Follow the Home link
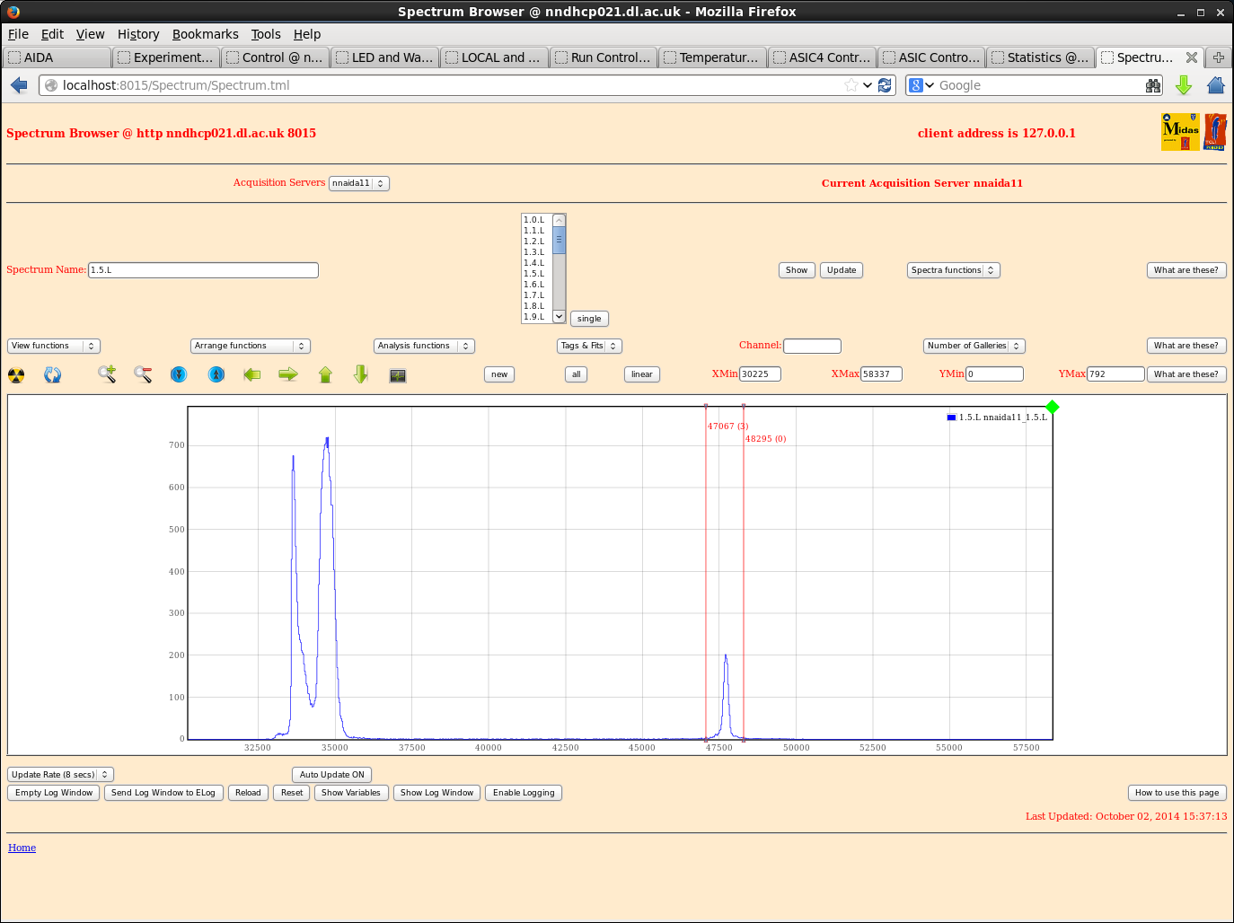The height and width of the screenshot is (923, 1234). (22, 848)
